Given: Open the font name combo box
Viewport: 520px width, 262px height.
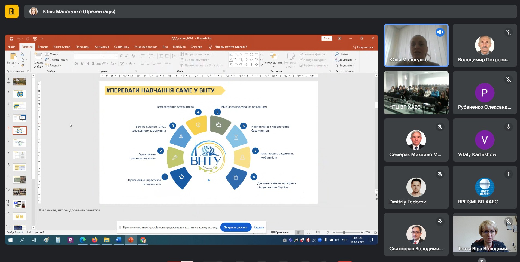Looking at the screenshot, I should (89, 56).
